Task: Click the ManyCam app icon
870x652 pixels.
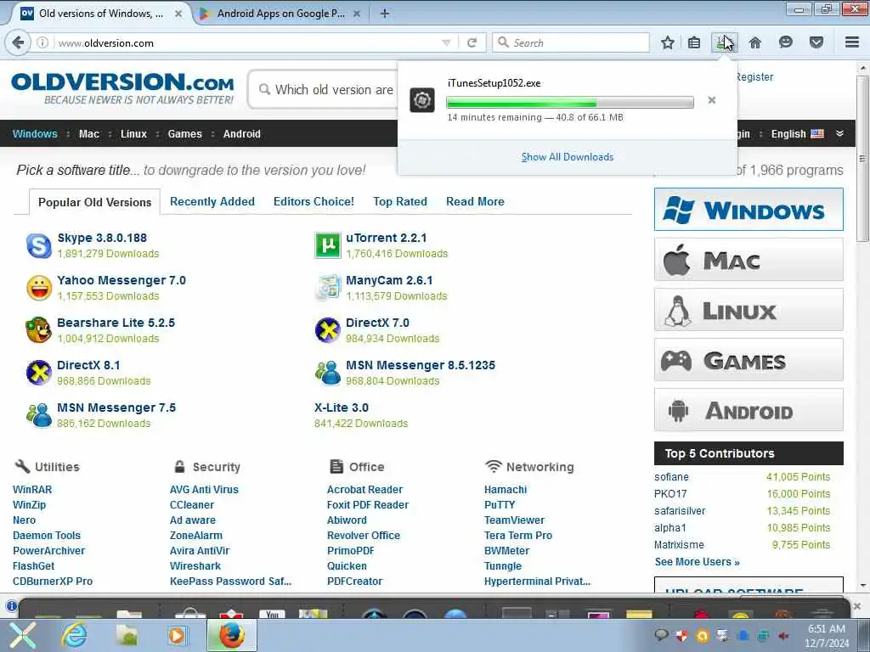Action: pos(327,288)
